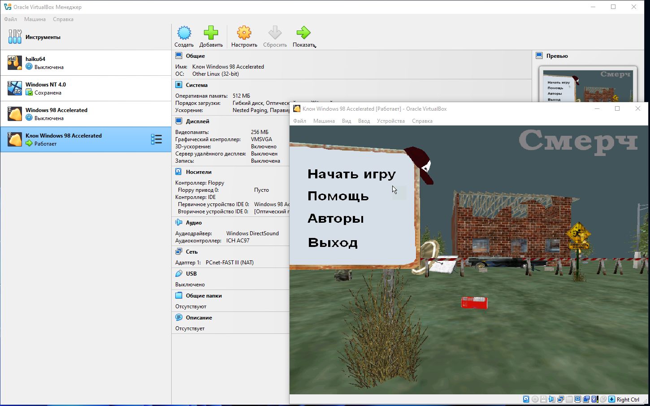The image size is (650, 406).
Task: Click the Показать green arrow button
Action: pos(303,33)
